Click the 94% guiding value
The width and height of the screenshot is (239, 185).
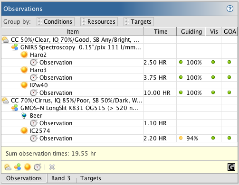point(192,139)
